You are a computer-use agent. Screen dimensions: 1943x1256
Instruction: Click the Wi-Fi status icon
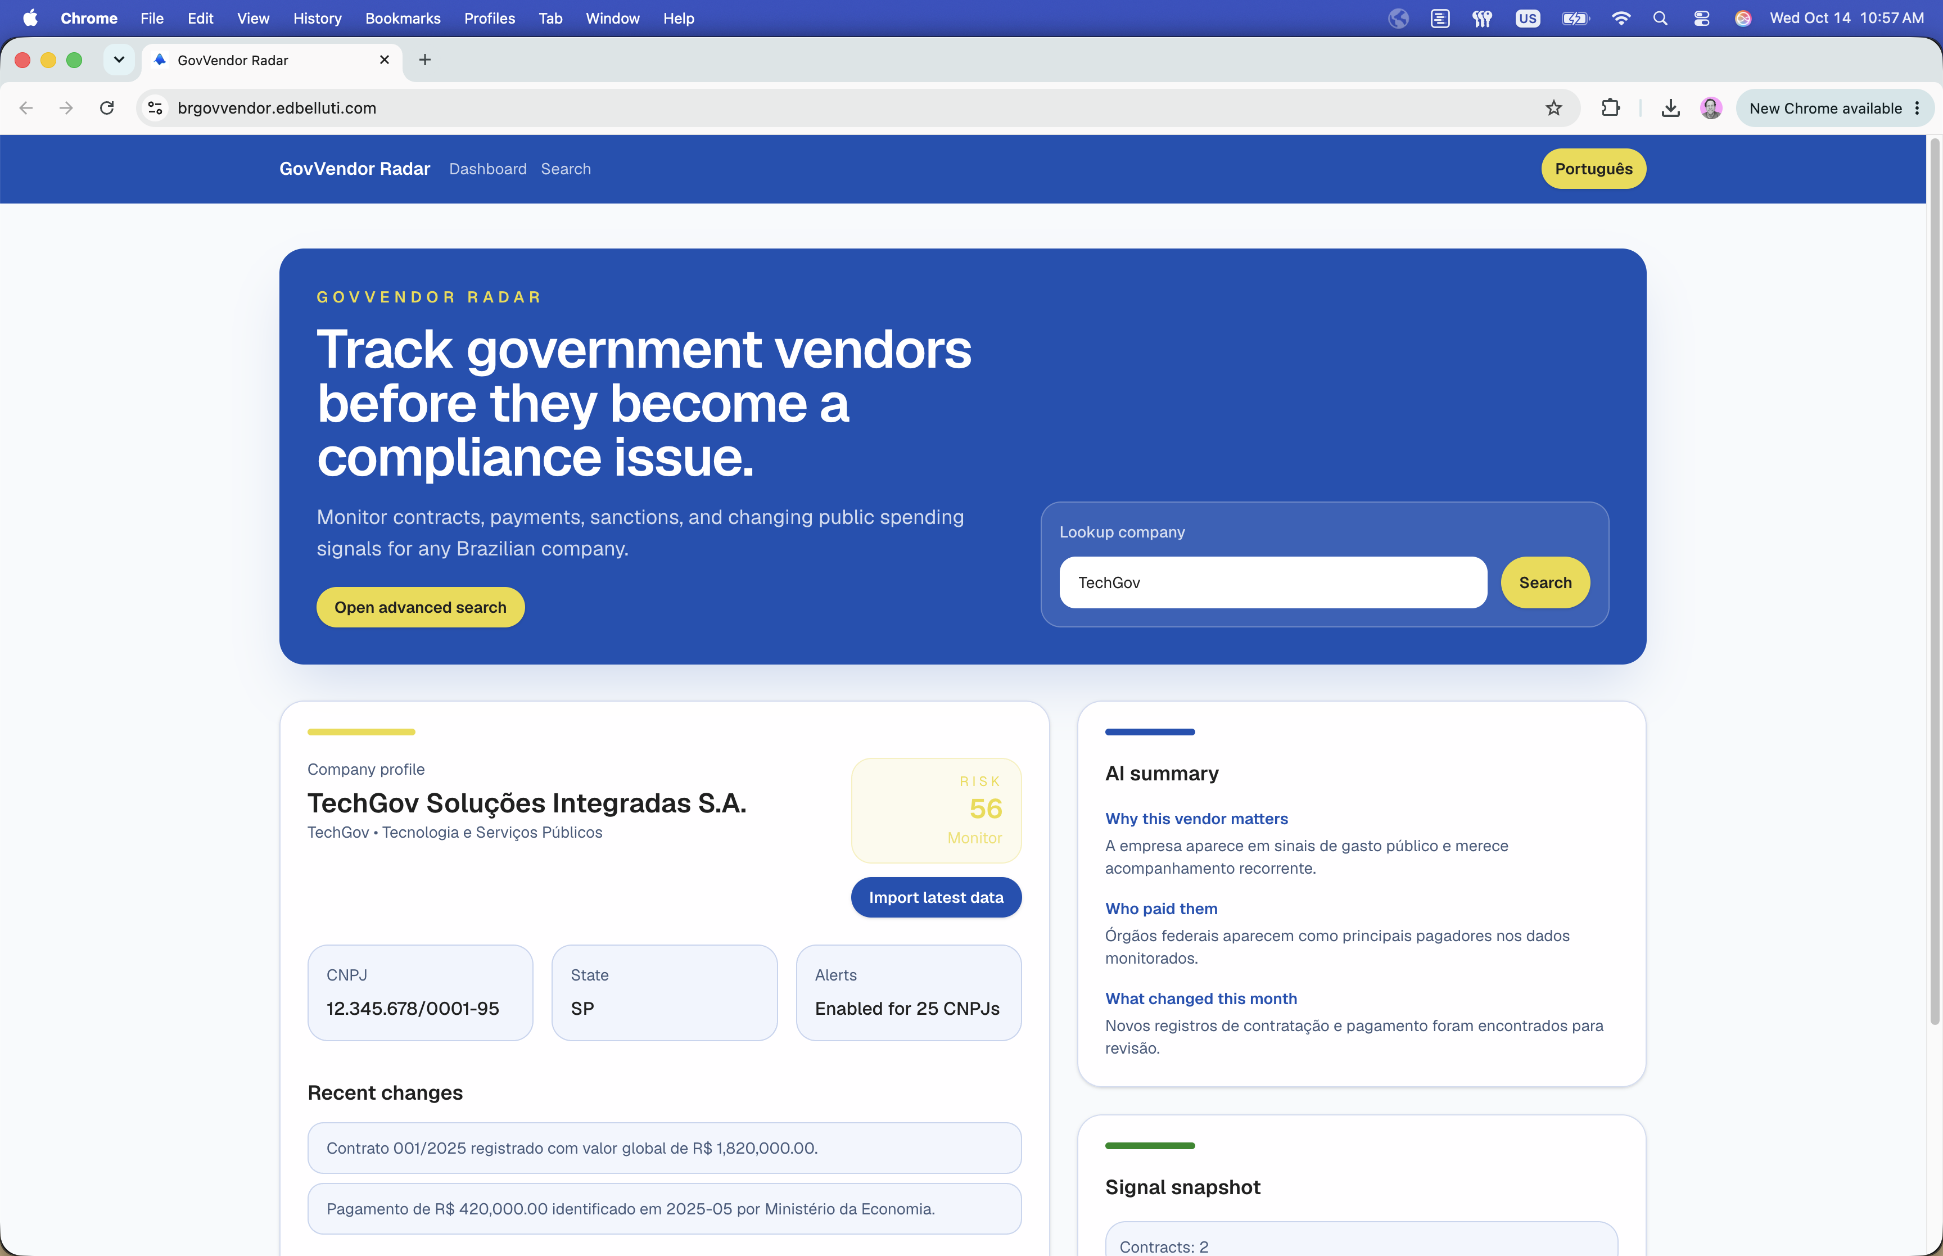(x=1621, y=18)
